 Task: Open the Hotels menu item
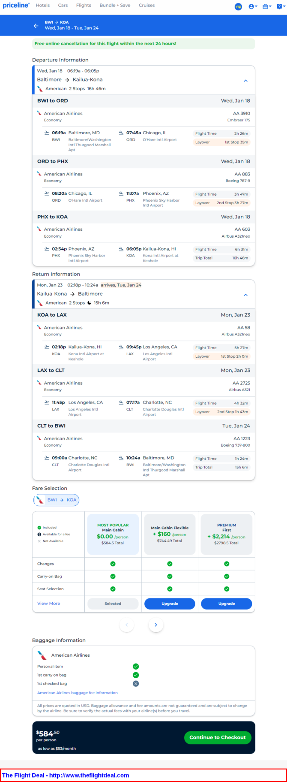click(42, 6)
